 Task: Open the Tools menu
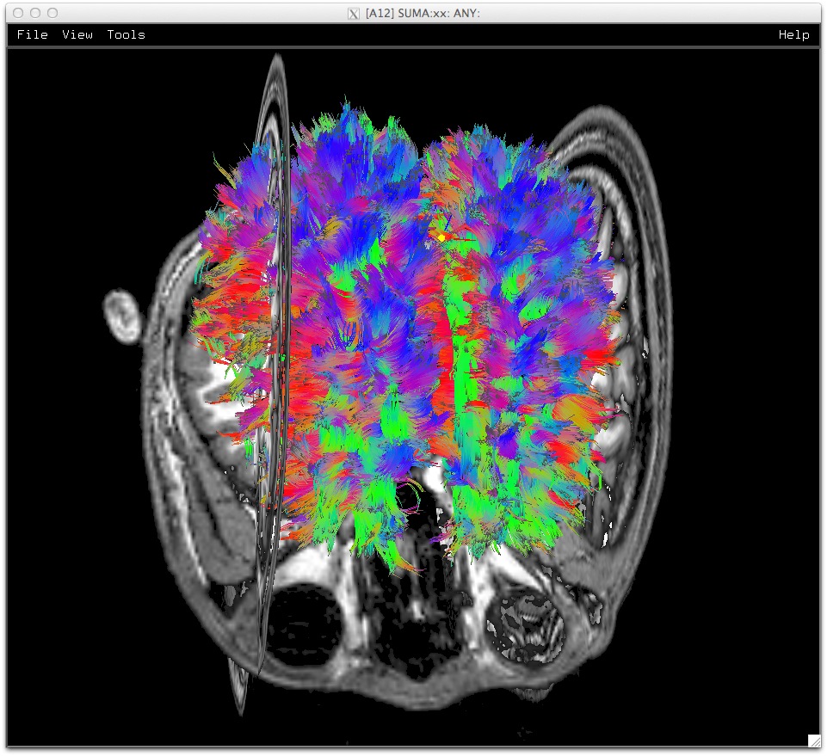(x=126, y=34)
